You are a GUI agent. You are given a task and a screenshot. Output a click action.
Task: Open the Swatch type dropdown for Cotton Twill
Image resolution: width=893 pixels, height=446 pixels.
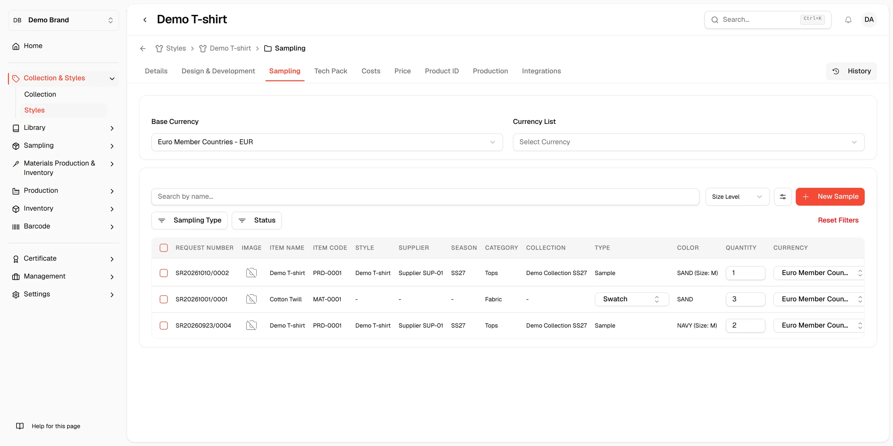tap(632, 299)
